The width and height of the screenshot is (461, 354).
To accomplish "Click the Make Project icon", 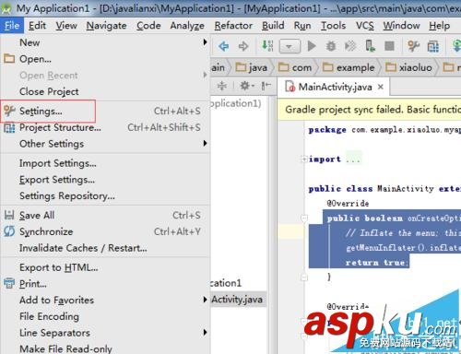I will (x=267, y=46).
